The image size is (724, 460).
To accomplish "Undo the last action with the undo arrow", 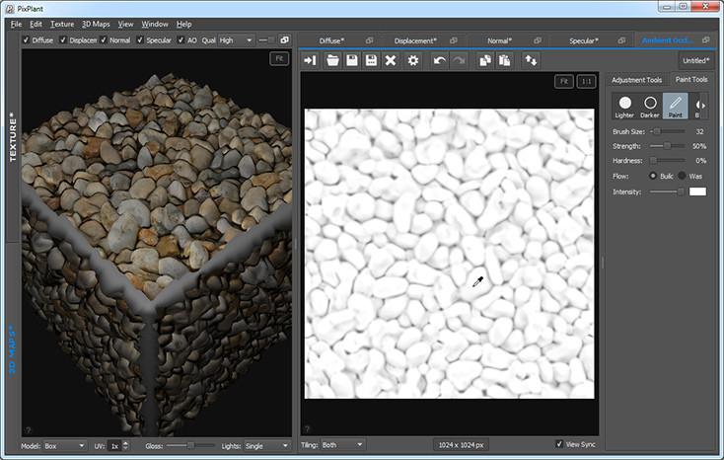I will click(439, 60).
